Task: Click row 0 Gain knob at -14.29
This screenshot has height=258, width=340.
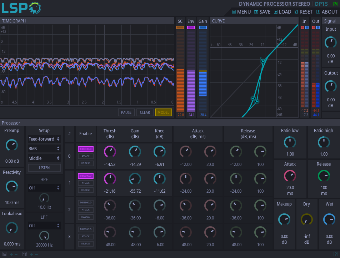Action: tap(135, 152)
